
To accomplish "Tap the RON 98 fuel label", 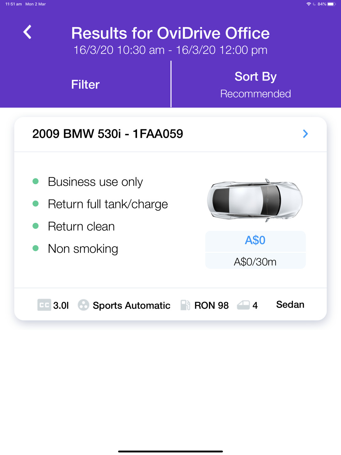I will 211,305.
